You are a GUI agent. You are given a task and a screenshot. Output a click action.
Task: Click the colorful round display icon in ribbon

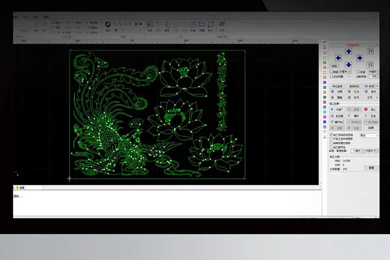tap(108, 25)
